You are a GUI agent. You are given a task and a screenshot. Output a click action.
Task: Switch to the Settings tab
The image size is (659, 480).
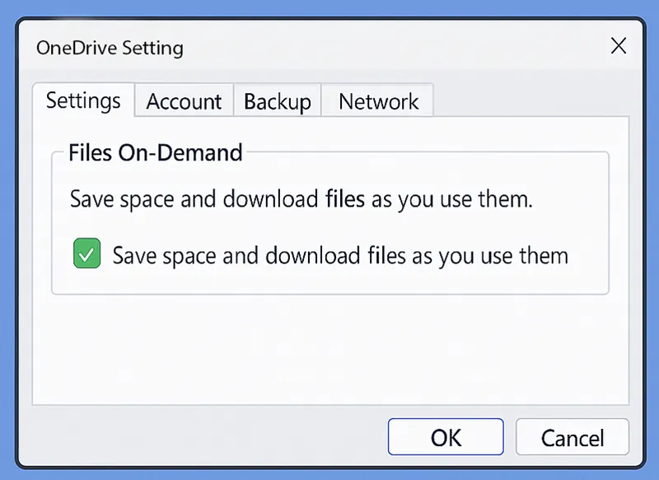[83, 100]
